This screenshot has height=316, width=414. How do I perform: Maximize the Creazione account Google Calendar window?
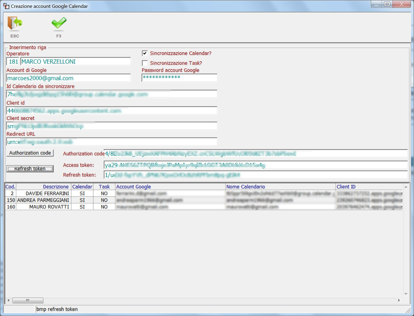pyautogui.click(x=387, y=4)
